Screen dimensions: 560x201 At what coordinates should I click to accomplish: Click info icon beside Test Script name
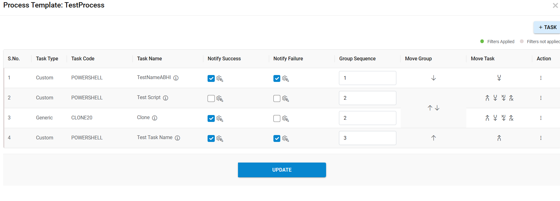point(166,98)
